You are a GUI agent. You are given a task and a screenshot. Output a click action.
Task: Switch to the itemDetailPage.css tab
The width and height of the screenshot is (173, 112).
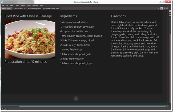coord(19,9)
